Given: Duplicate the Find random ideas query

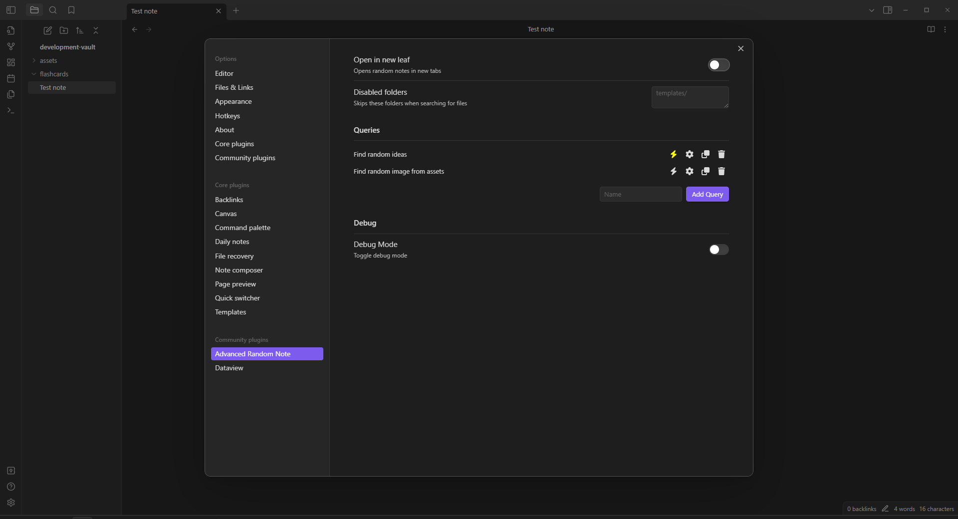Looking at the screenshot, I should [x=706, y=154].
